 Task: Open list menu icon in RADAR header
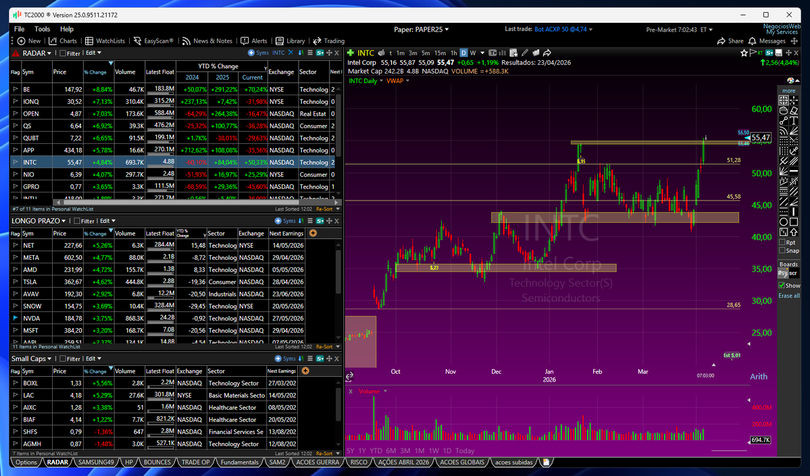pos(310,53)
